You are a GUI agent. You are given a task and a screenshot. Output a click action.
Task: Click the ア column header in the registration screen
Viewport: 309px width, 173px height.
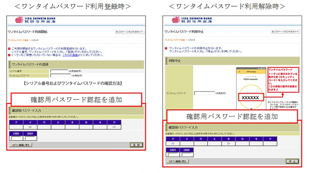tap(16, 123)
